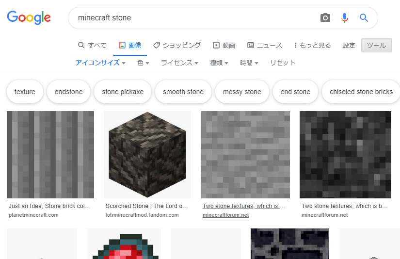Go to the 動画 (Videos) tab

point(224,45)
